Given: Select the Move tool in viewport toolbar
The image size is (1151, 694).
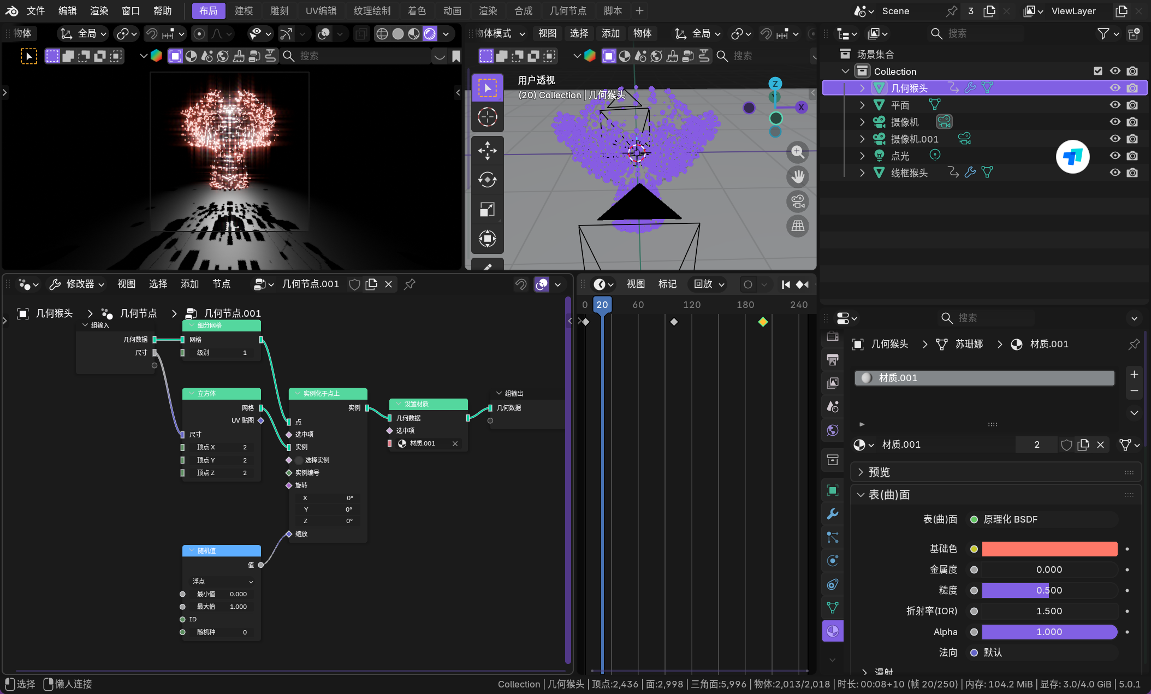Looking at the screenshot, I should coord(487,151).
